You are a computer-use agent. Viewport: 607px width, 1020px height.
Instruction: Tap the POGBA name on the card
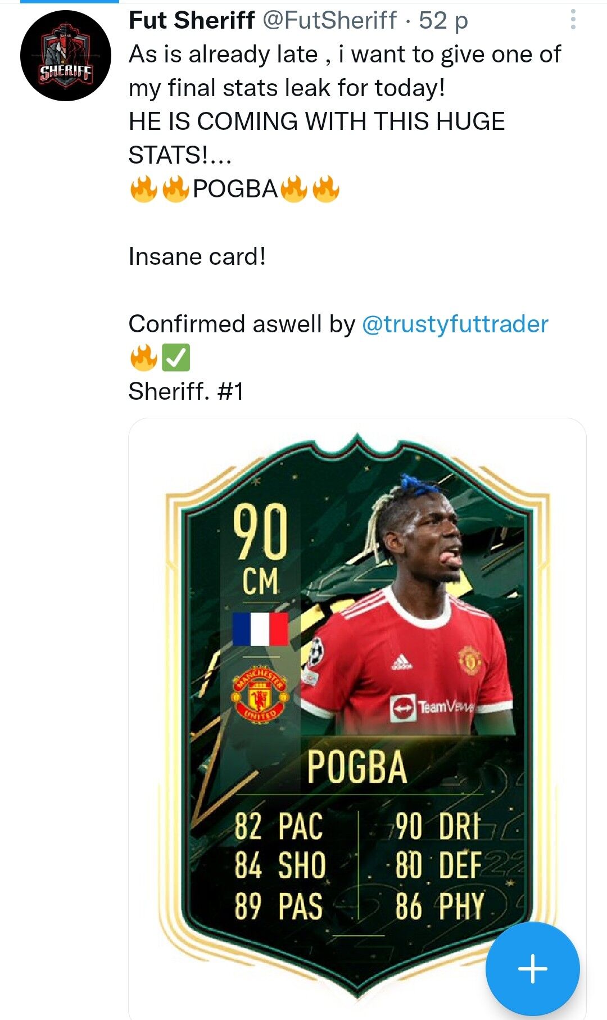tap(357, 767)
